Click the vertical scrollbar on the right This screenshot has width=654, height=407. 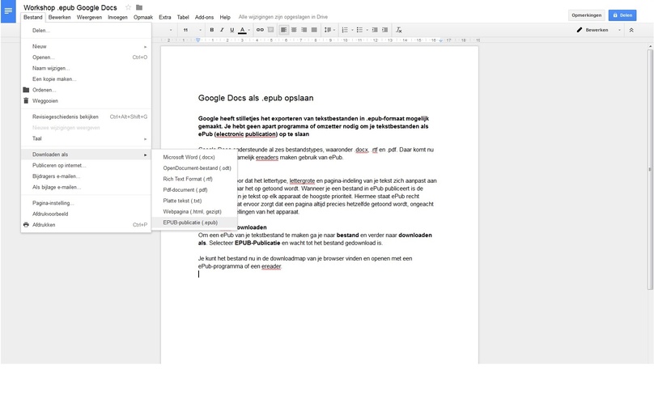650,169
